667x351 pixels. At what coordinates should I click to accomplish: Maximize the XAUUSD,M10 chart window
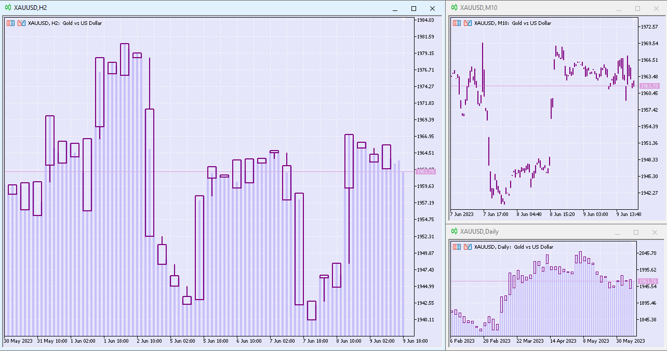638,8
